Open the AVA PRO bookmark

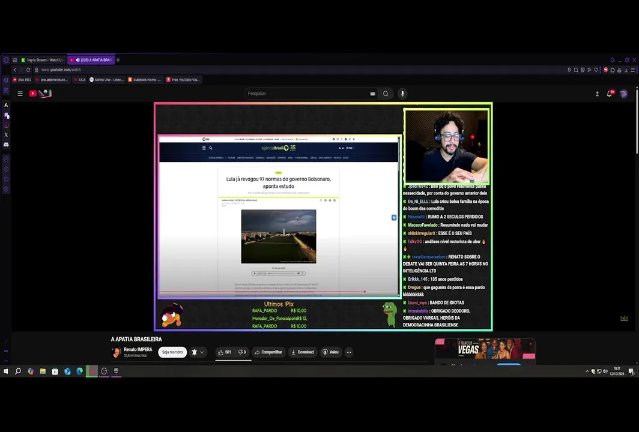click(22, 80)
